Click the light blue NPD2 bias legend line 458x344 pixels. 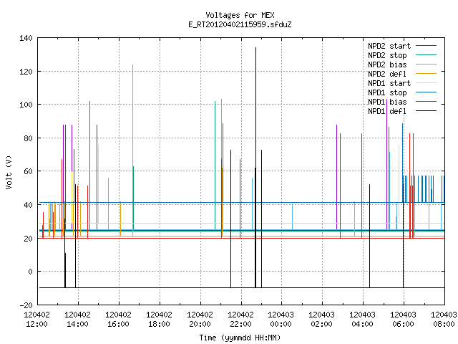tap(427, 64)
